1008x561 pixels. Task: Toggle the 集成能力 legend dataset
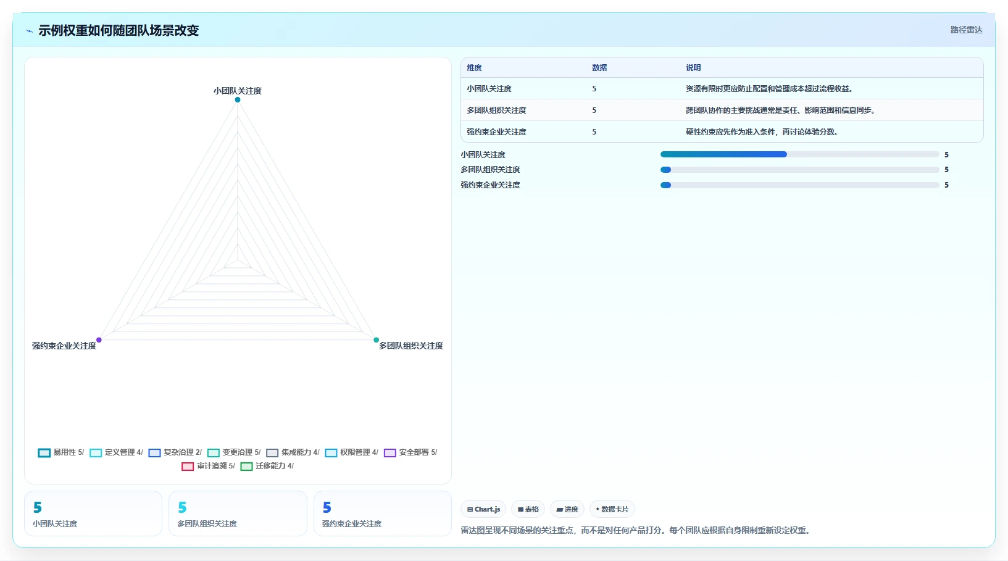[x=293, y=452]
